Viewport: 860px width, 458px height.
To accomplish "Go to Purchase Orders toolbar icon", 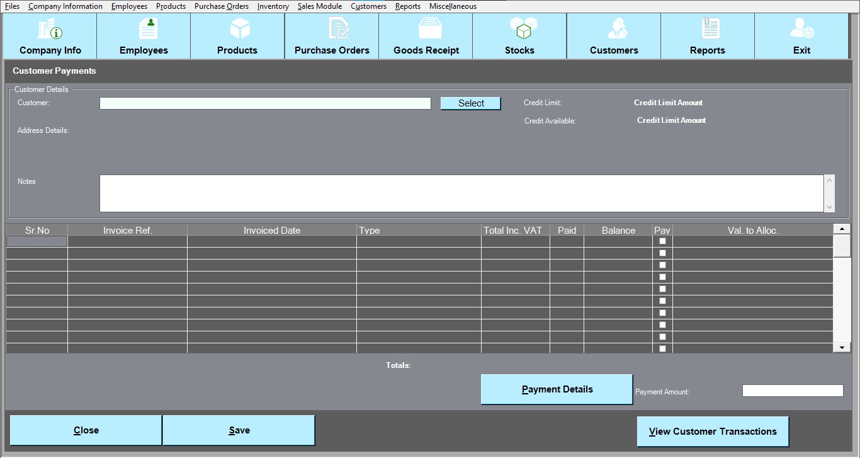I will point(338,29).
